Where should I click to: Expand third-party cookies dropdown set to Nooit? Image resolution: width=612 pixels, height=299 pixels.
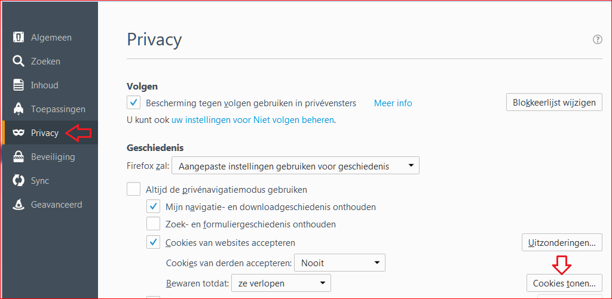coord(340,263)
